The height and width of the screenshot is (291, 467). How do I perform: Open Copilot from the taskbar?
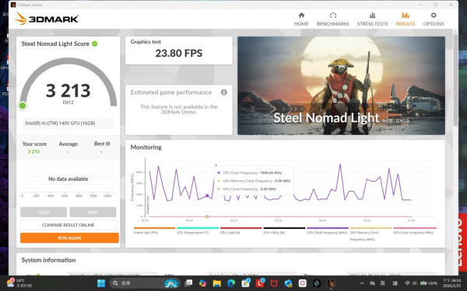[x=202, y=283]
